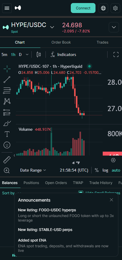Select the ruler measure tool

[7, 160]
